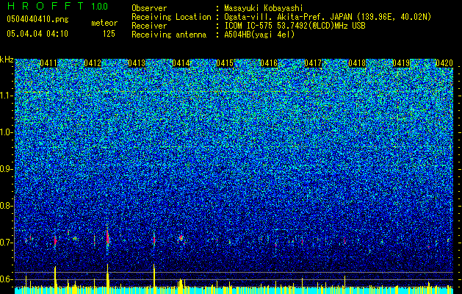The height and width of the screenshot is (294, 462).
Task: Click the 0.6 kHz axis tick label
Action: pyautogui.click(x=6, y=279)
